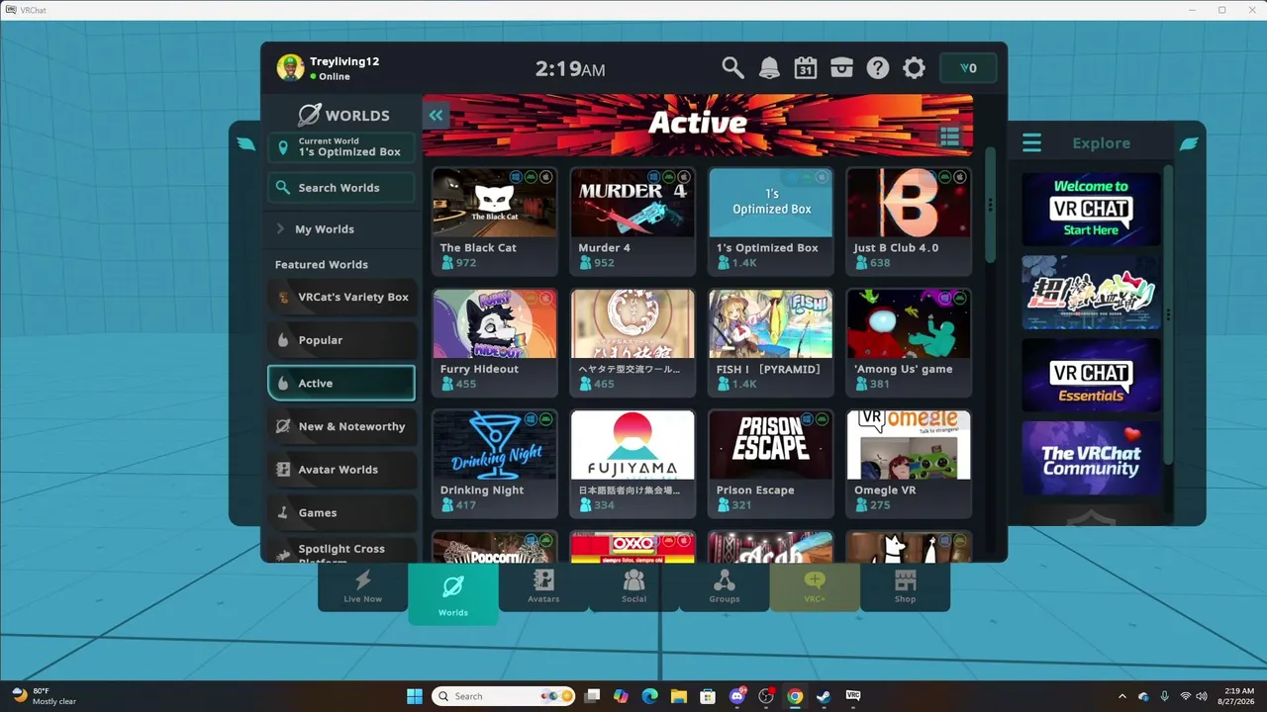1267x712 pixels.
Task: Click the VRChat taskbar icon
Action: point(852,696)
